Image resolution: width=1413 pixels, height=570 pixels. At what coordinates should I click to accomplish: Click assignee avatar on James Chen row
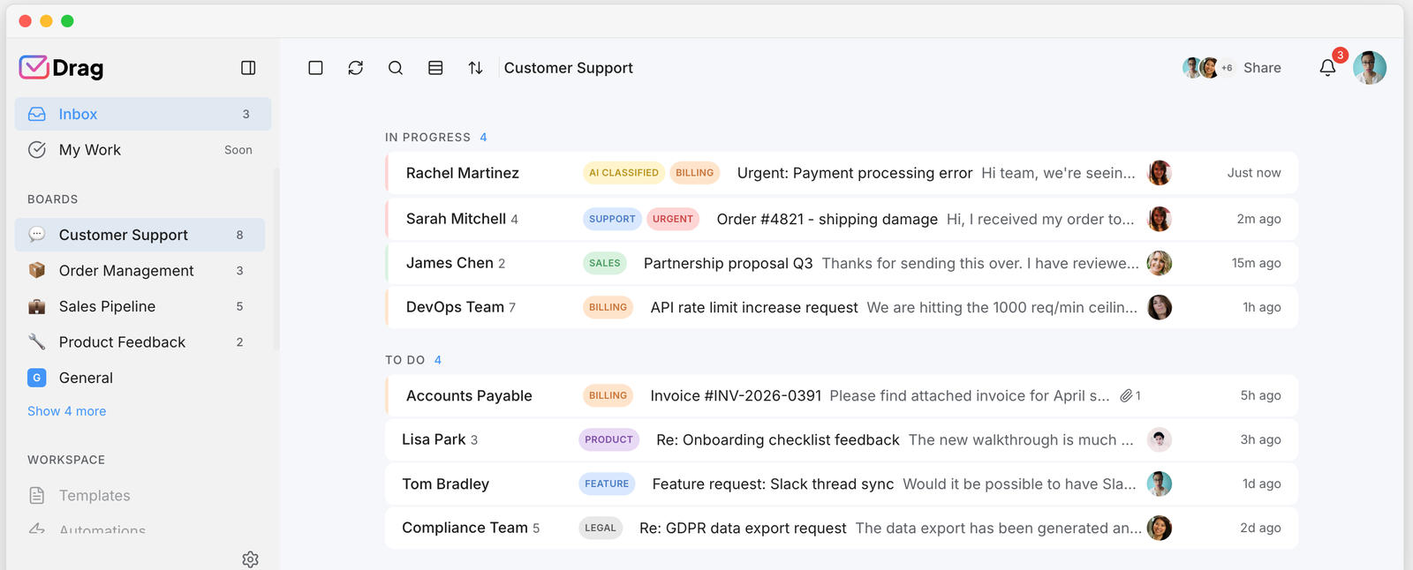[1160, 263]
